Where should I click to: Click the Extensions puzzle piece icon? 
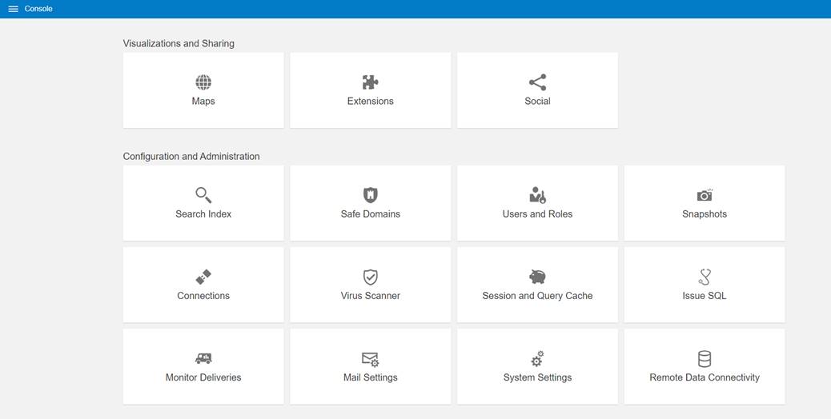pyautogui.click(x=371, y=82)
